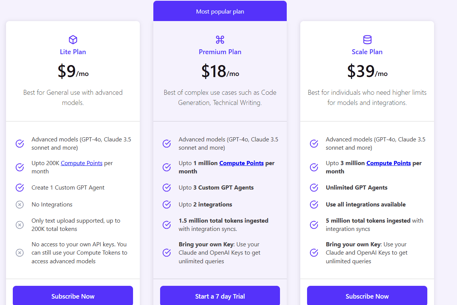Open Compute Points link in Premium Plan
Image resolution: width=457 pixels, height=305 pixels.
click(x=242, y=163)
